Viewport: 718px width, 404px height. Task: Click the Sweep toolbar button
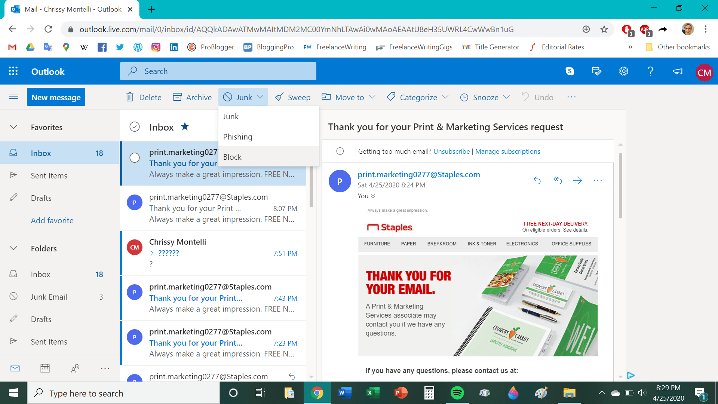[x=293, y=97]
